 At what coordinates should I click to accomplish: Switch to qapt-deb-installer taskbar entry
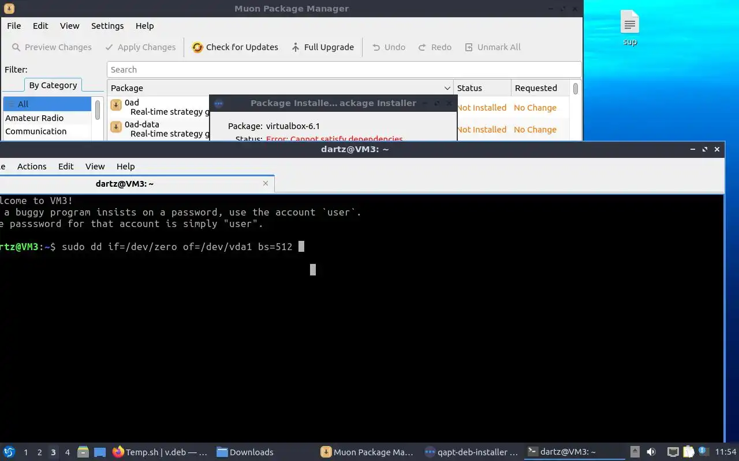[x=471, y=452]
